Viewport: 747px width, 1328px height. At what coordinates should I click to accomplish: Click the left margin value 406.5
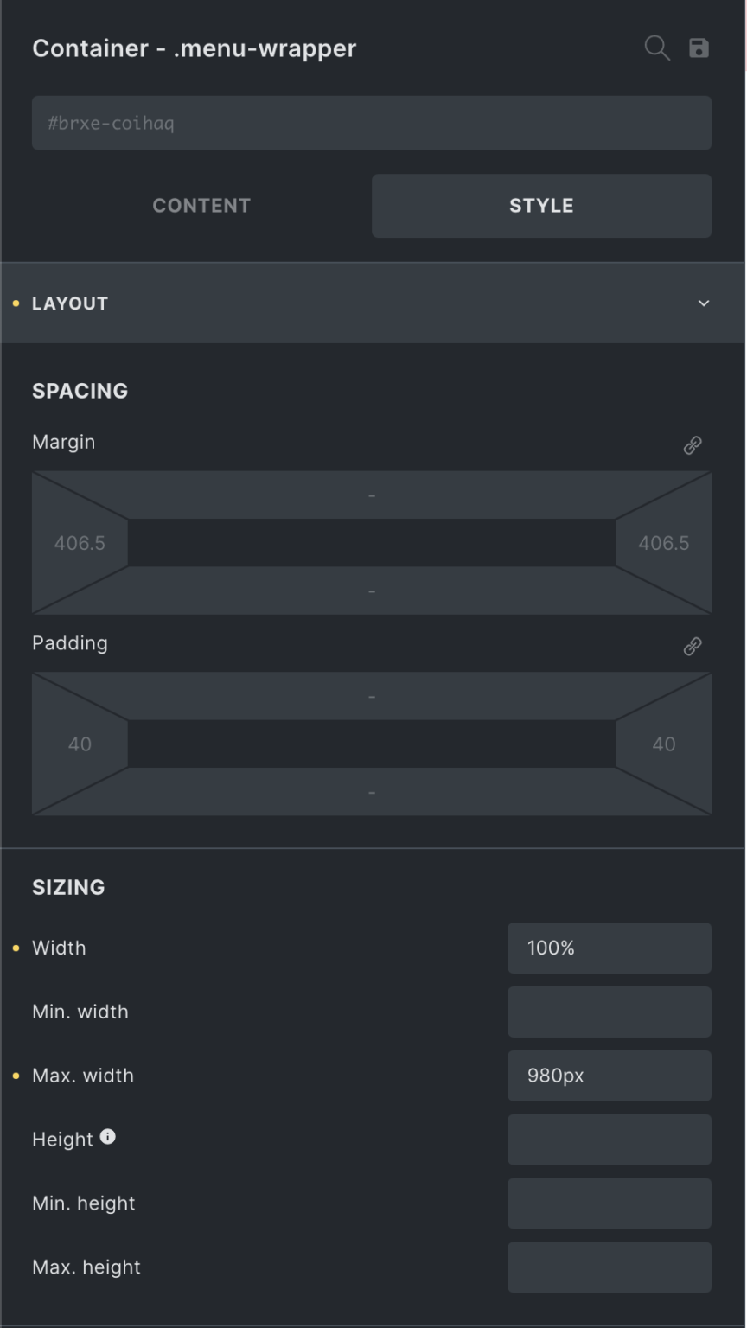[80, 543]
